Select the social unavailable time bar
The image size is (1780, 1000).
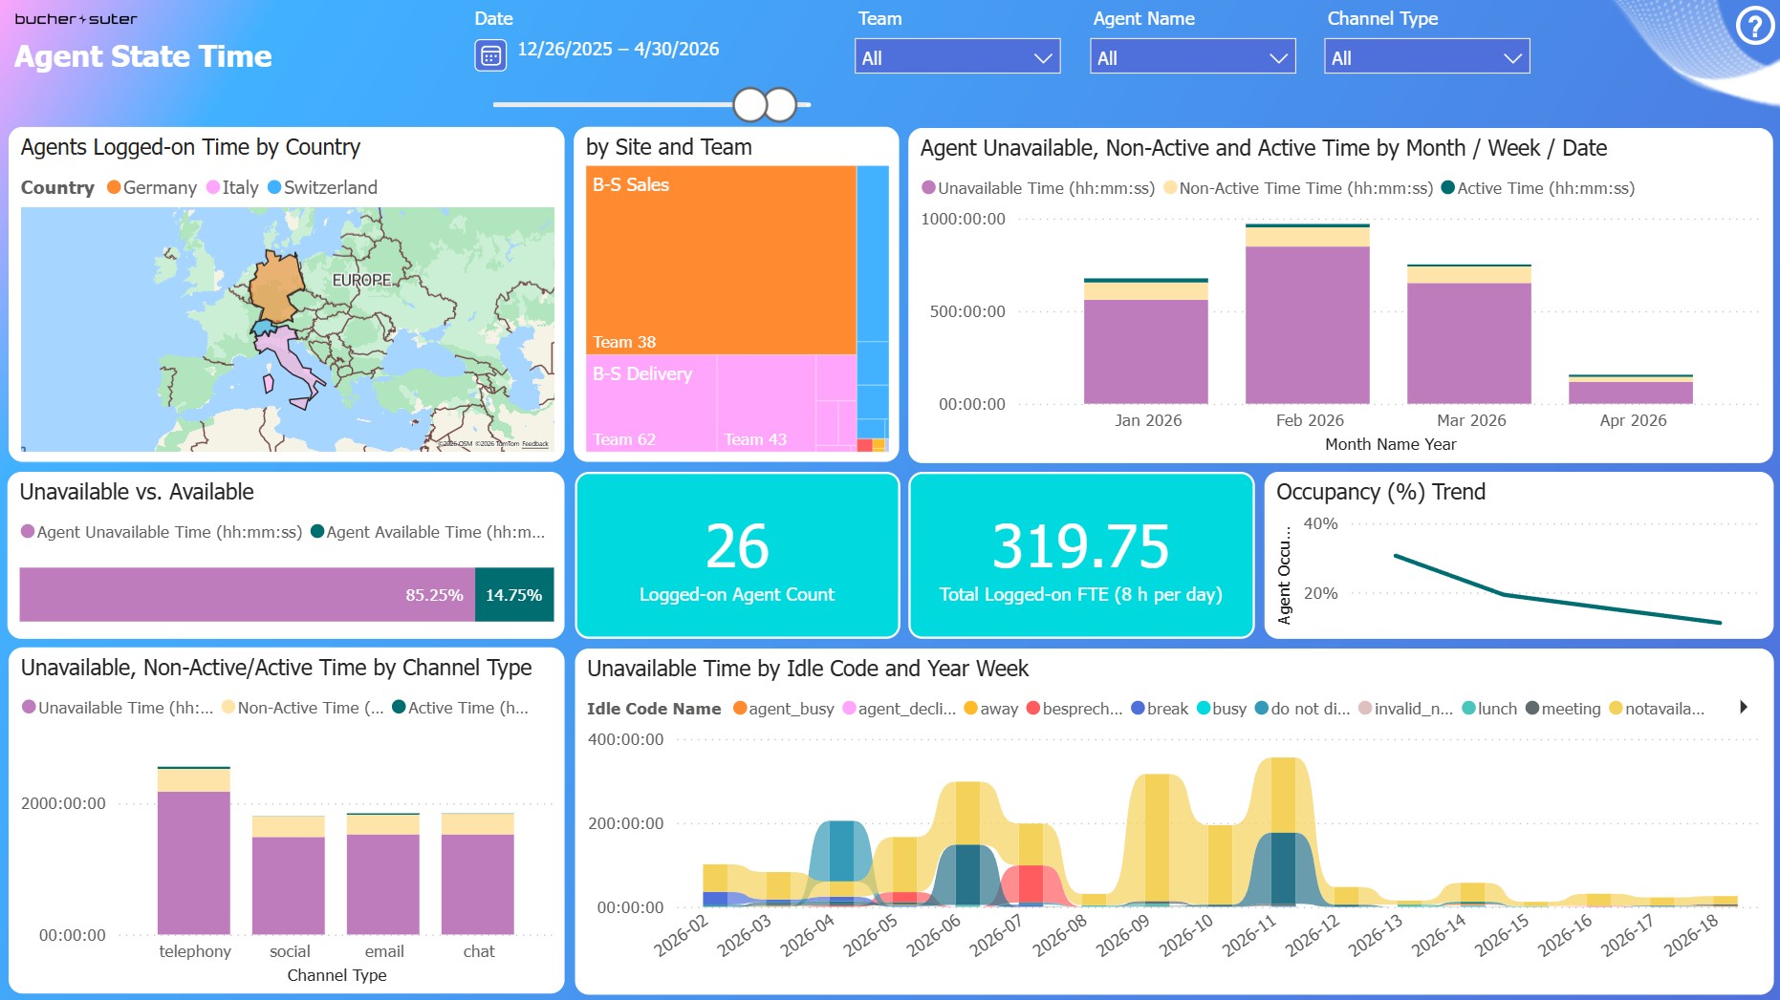(289, 885)
